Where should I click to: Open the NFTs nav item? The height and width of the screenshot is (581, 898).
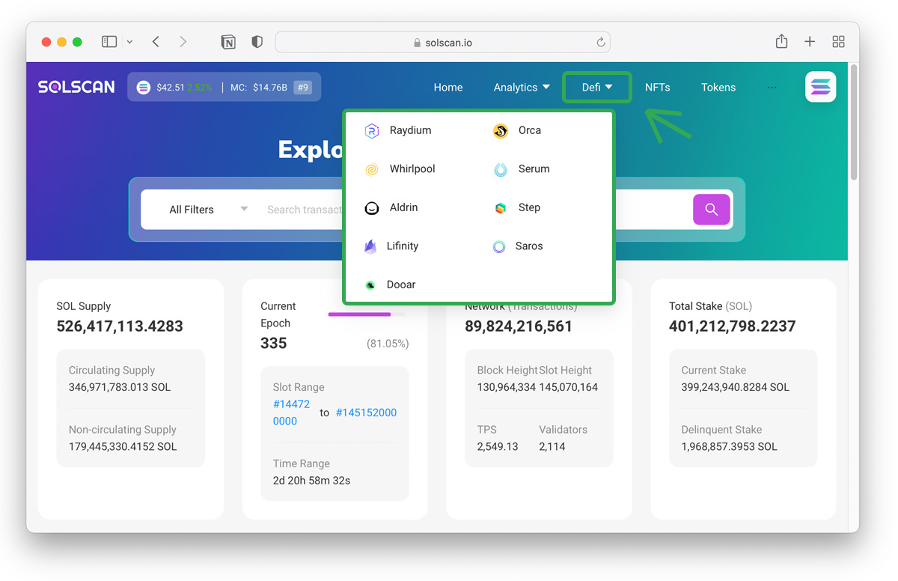pos(658,88)
